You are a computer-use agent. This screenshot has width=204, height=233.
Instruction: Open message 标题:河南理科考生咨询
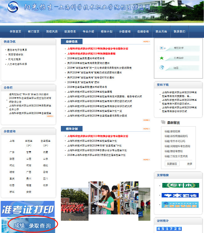coord(177,146)
